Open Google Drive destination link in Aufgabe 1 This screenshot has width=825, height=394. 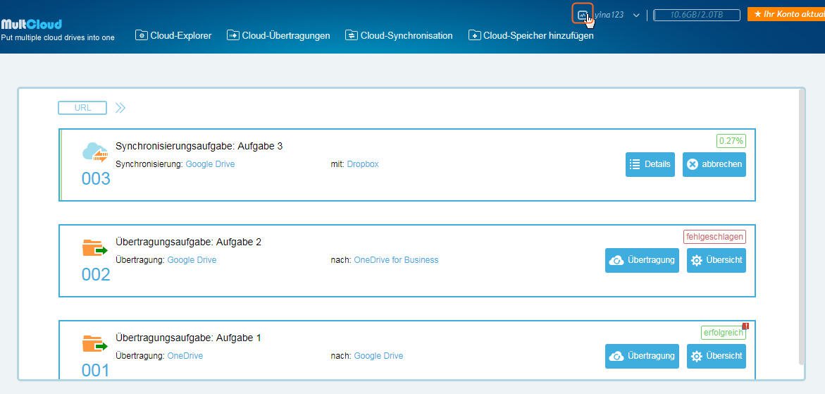click(x=379, y=356)
